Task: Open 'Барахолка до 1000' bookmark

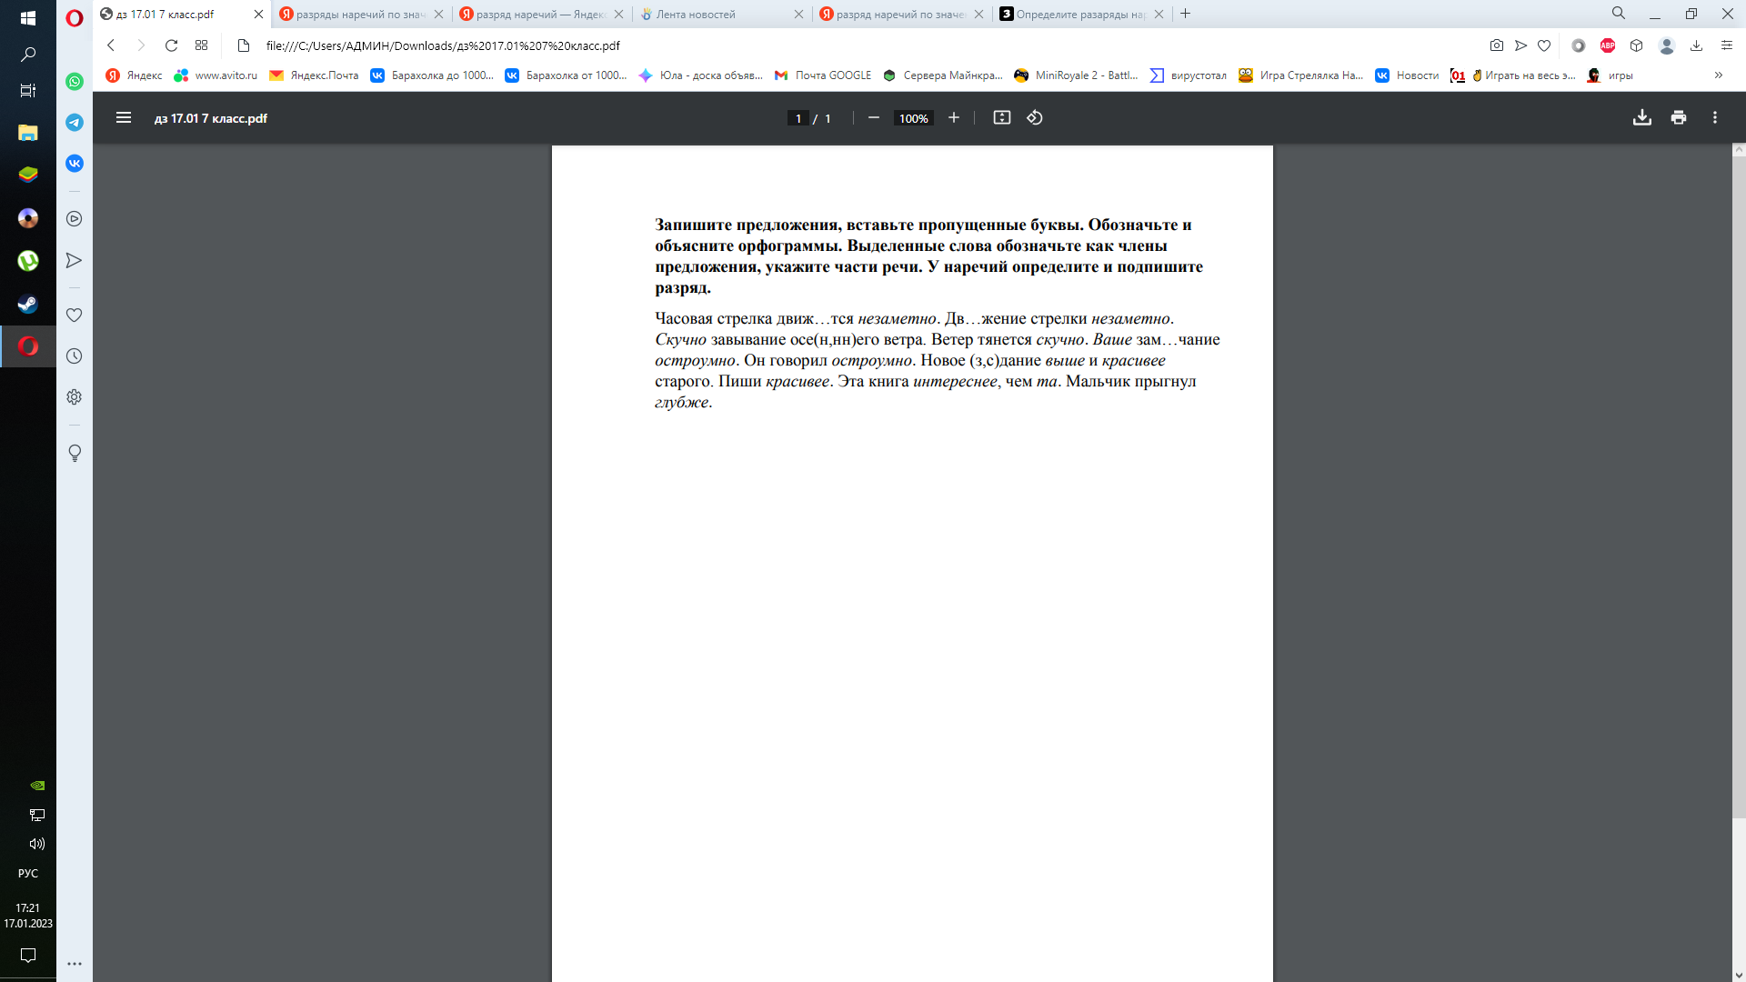Action: (x=431, y=75)
